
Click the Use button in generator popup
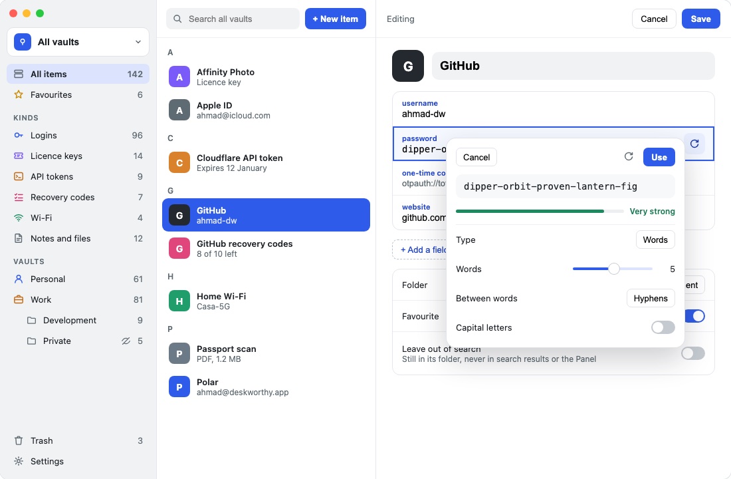pyautogui.click(x=659, y=157)
